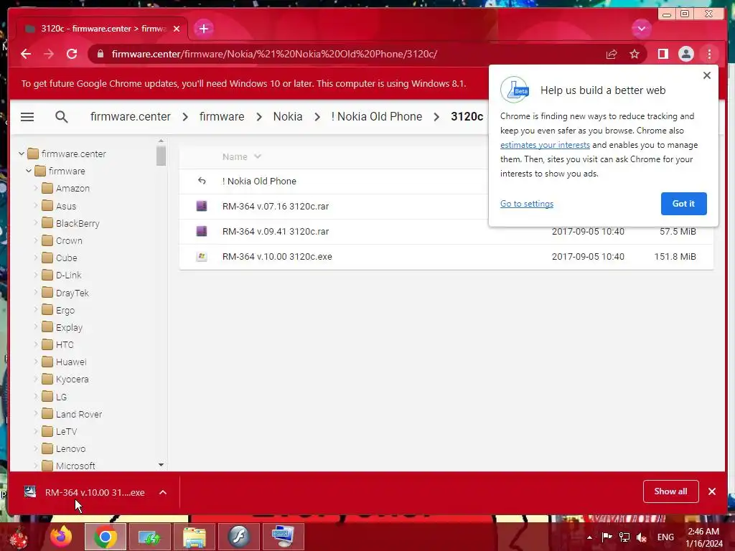The image size is (735, 551).
Task: Click the exe file icon for v.10.00
Action: coord(202,257)
